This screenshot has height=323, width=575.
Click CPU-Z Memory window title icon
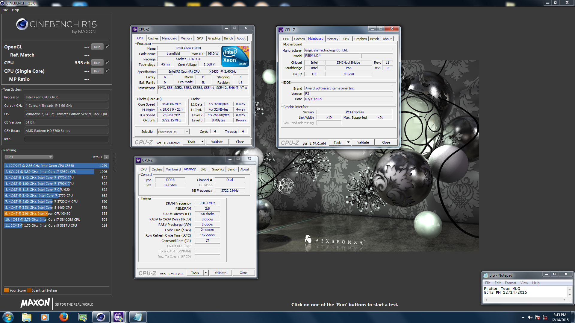point(138,160)
